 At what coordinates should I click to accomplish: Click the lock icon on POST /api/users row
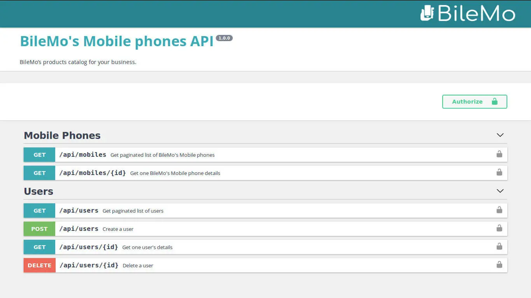499,229
